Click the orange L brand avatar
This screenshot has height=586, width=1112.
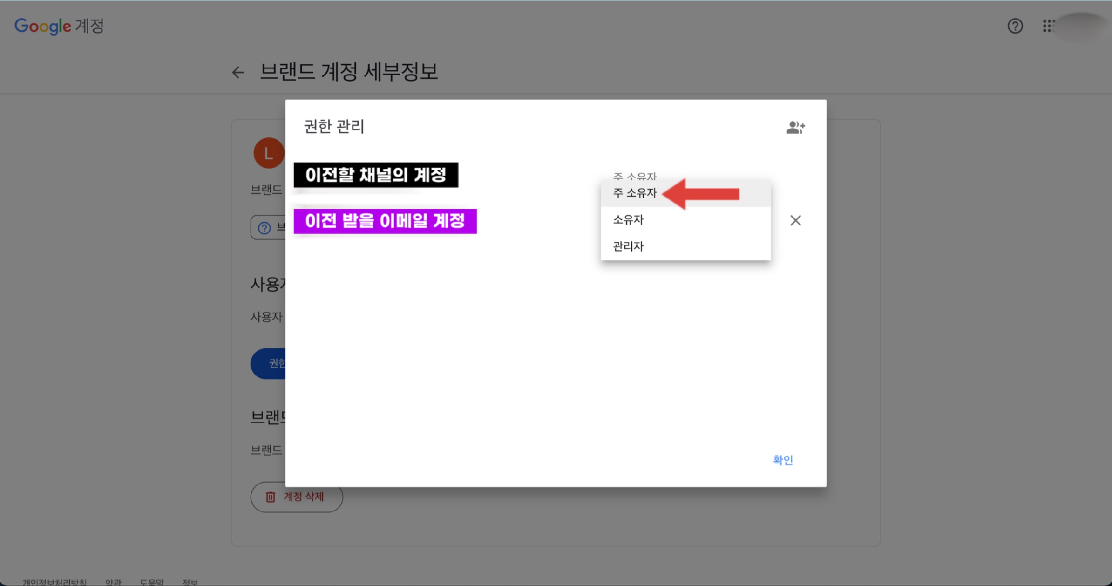(268, 153)
